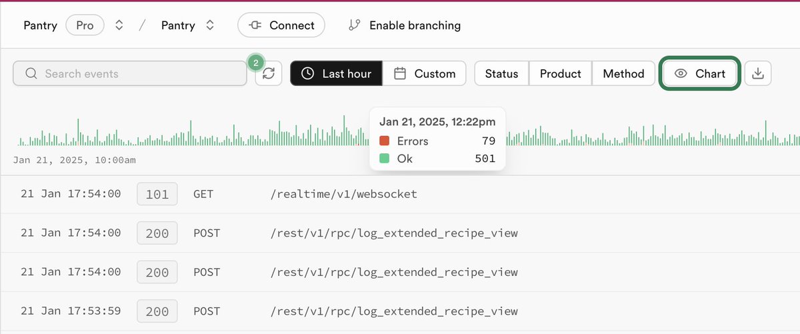
Task: Click the 21 Jan 17:53:59 timestamp
Action: click(71, 311)
